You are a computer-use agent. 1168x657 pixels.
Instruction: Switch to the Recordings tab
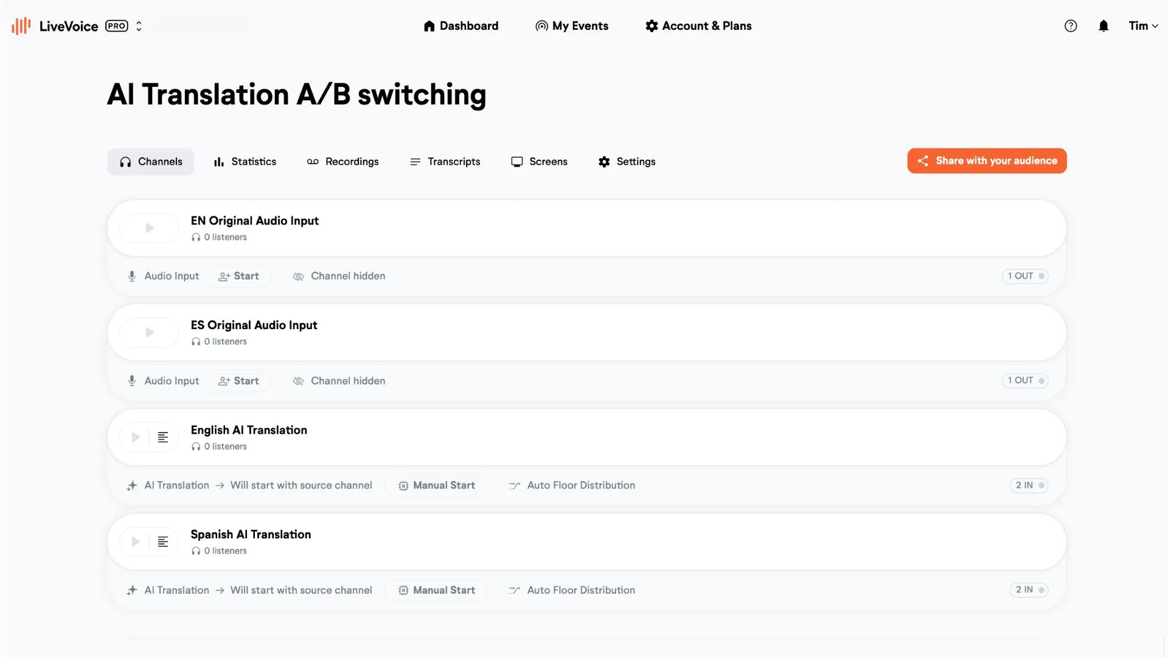(342, 162)
